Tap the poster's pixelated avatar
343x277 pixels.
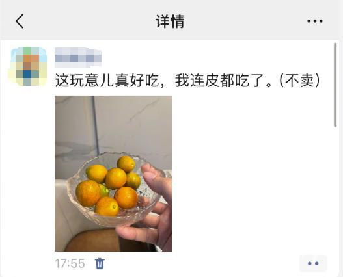click(27, 66)
